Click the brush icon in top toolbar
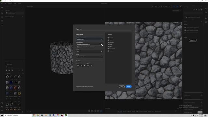 [x=181, y=6]
